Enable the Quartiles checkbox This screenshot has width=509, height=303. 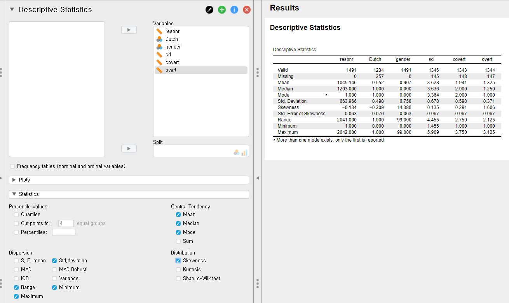16,215
